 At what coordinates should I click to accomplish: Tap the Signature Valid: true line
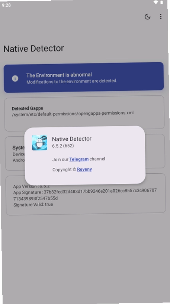[x=33, y=205]
